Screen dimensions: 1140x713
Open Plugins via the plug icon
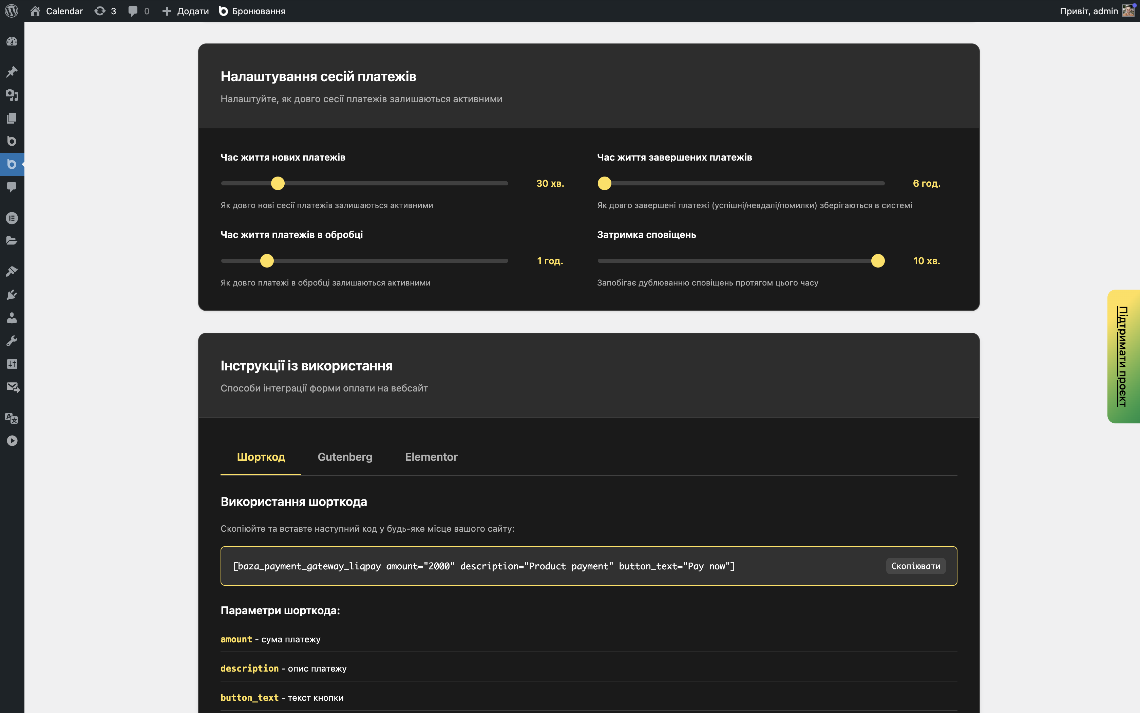click(12, 295)
